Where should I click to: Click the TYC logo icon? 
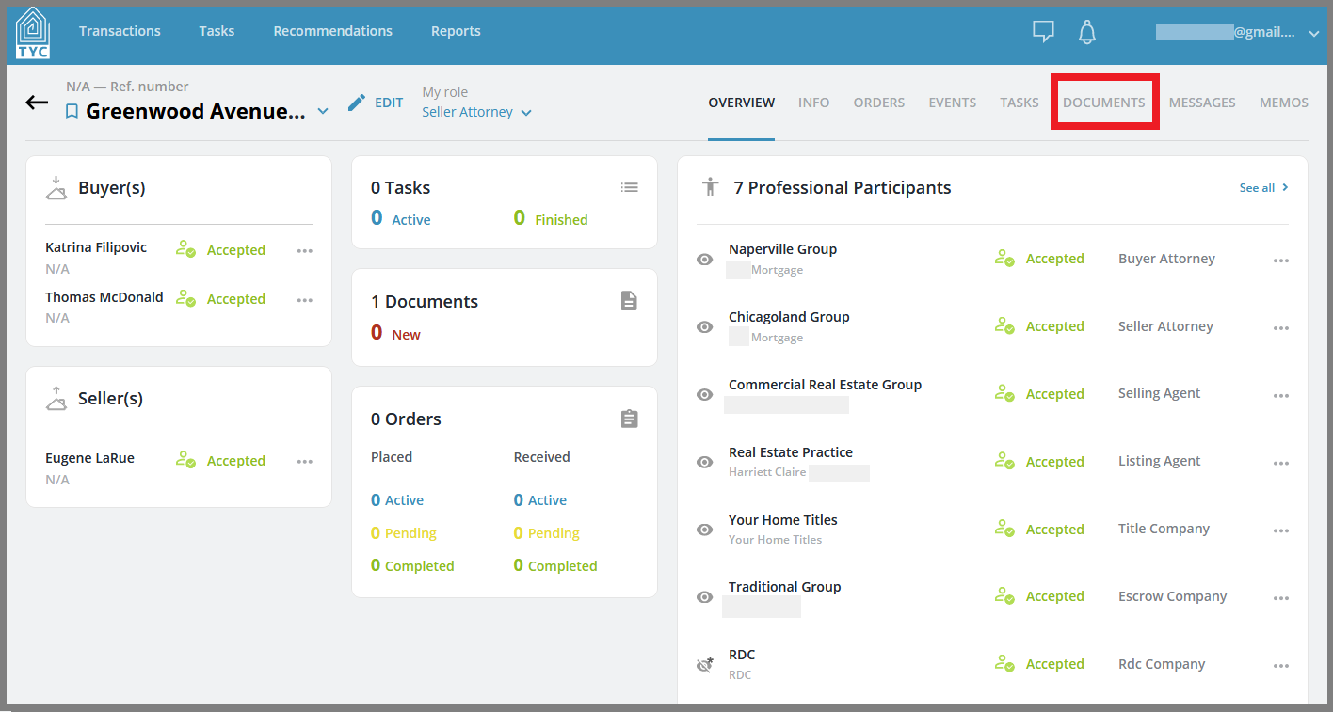[33, 32]
